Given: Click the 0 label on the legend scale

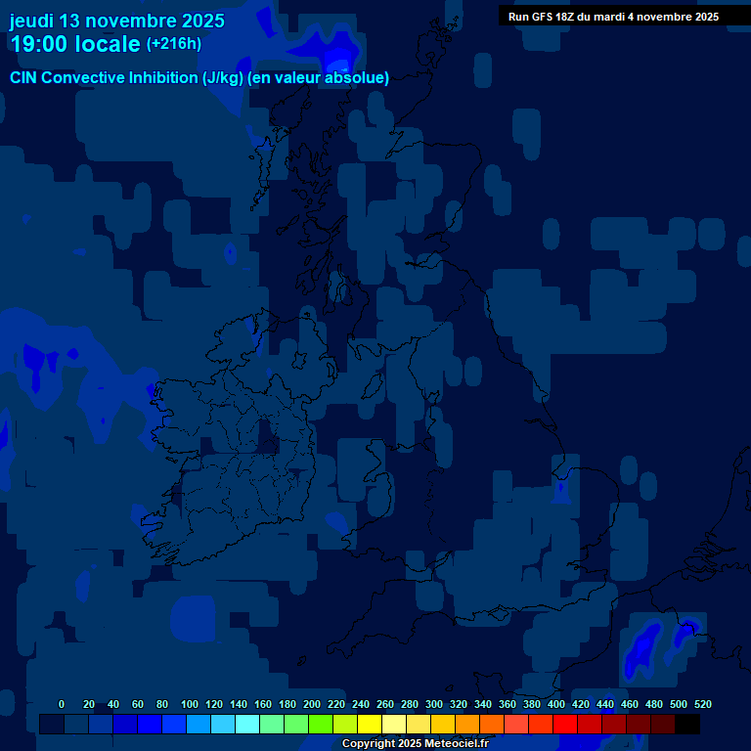Looking at the screenshot, I should coord(62,705).
